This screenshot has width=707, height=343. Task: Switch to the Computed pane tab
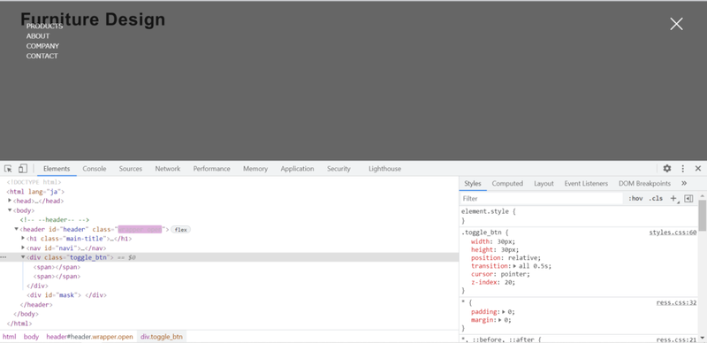click(507, 183)
